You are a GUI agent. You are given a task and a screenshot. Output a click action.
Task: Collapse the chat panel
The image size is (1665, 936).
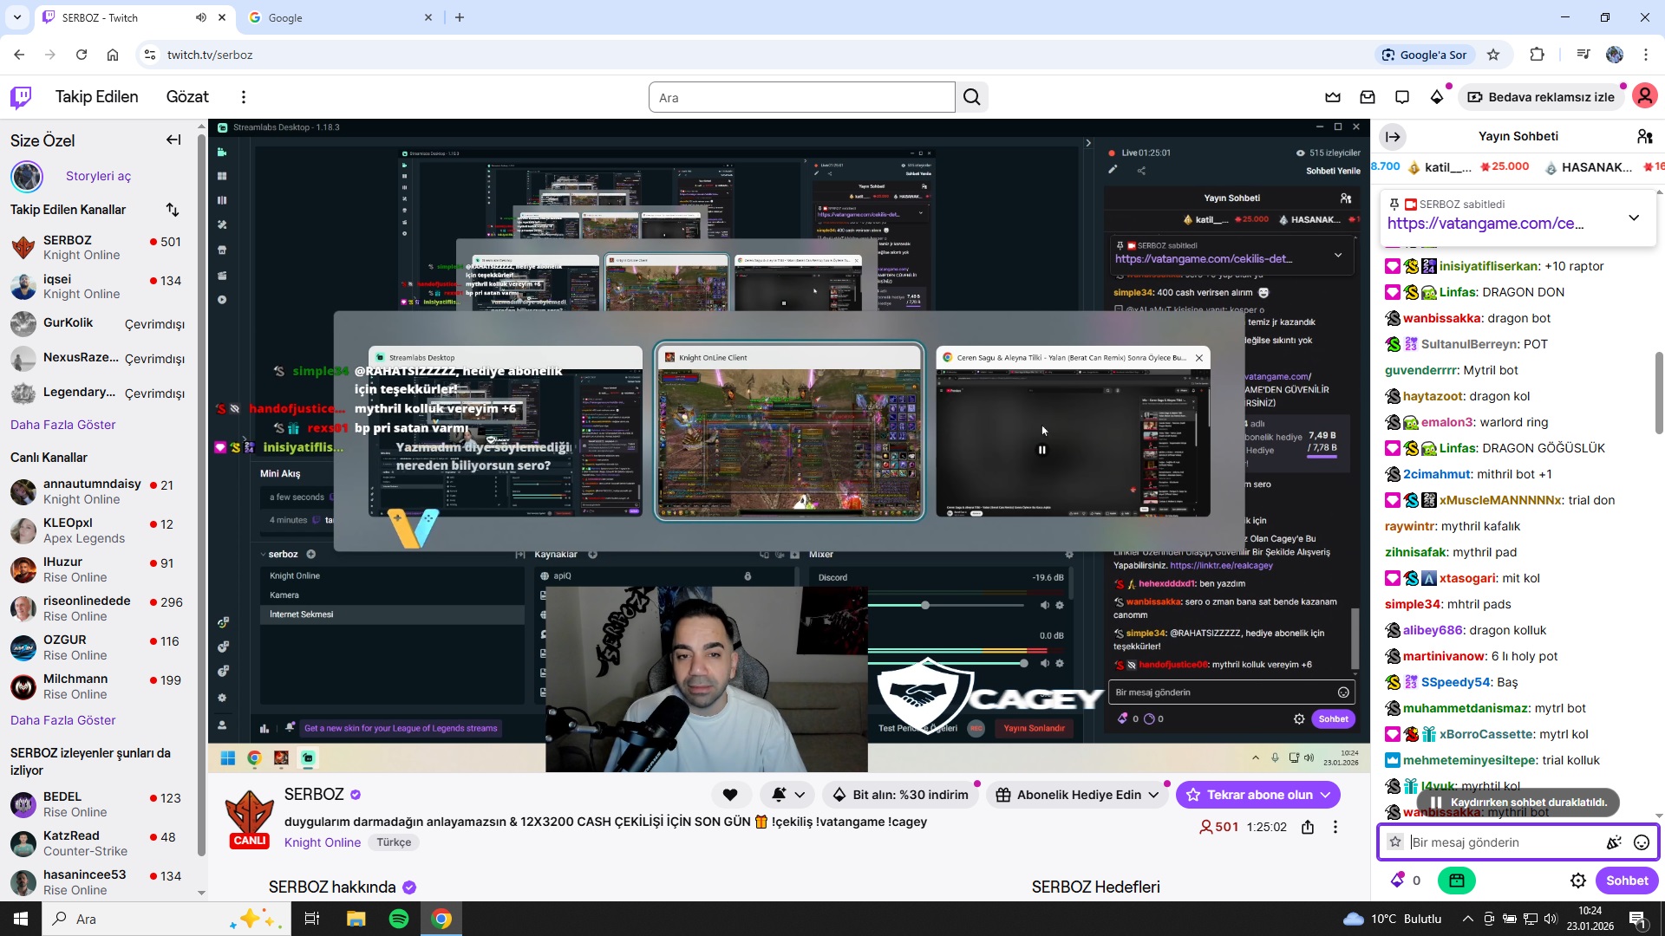[x=1393, y=136]
